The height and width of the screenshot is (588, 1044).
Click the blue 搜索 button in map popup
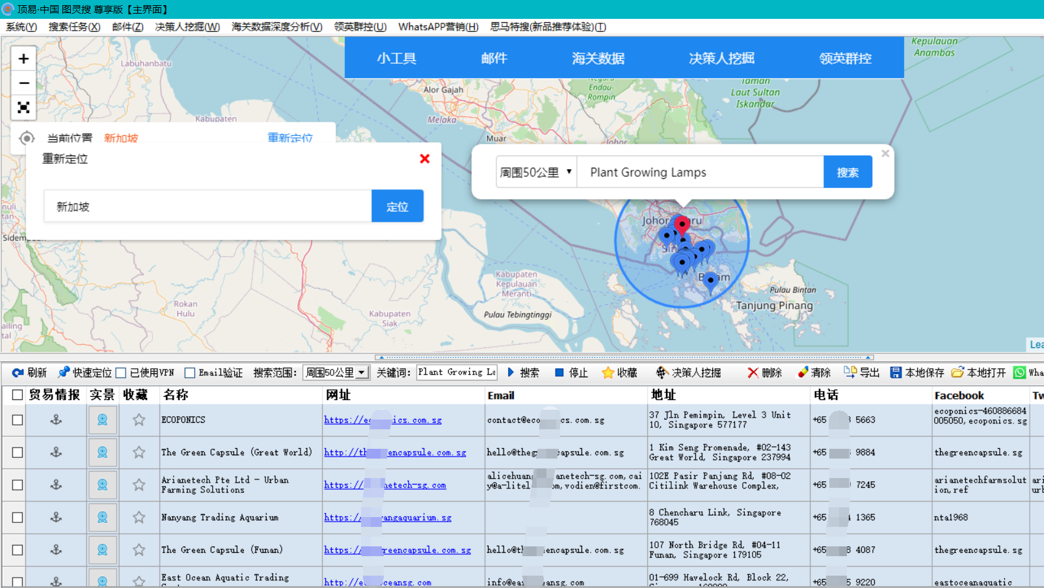tap(848, 172)
